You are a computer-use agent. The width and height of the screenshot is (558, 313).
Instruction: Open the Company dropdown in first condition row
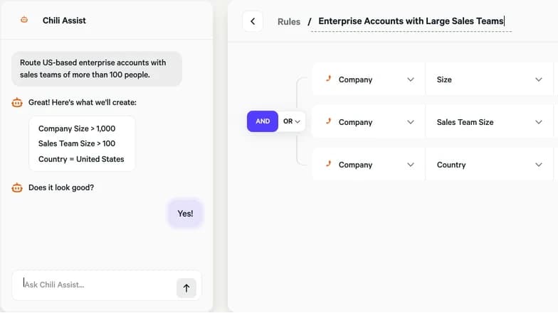[x=369, y=79]
